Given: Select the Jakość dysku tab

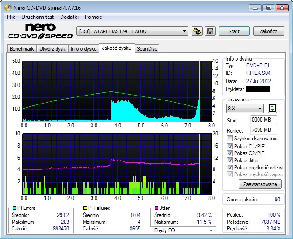Looking at the screenshot, I should click(x=117, y=48).
